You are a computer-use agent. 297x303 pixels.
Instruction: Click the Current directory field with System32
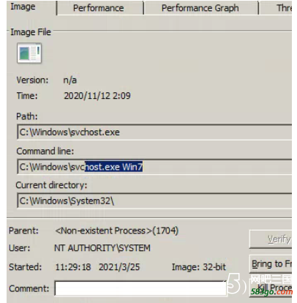[x=154, y=201]
